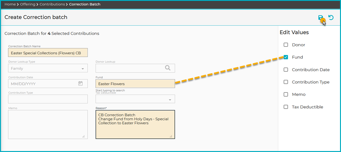Go to Home in the breadcrumb
The width and height of the screenshot is (341, 152).
tap(10, 4)
